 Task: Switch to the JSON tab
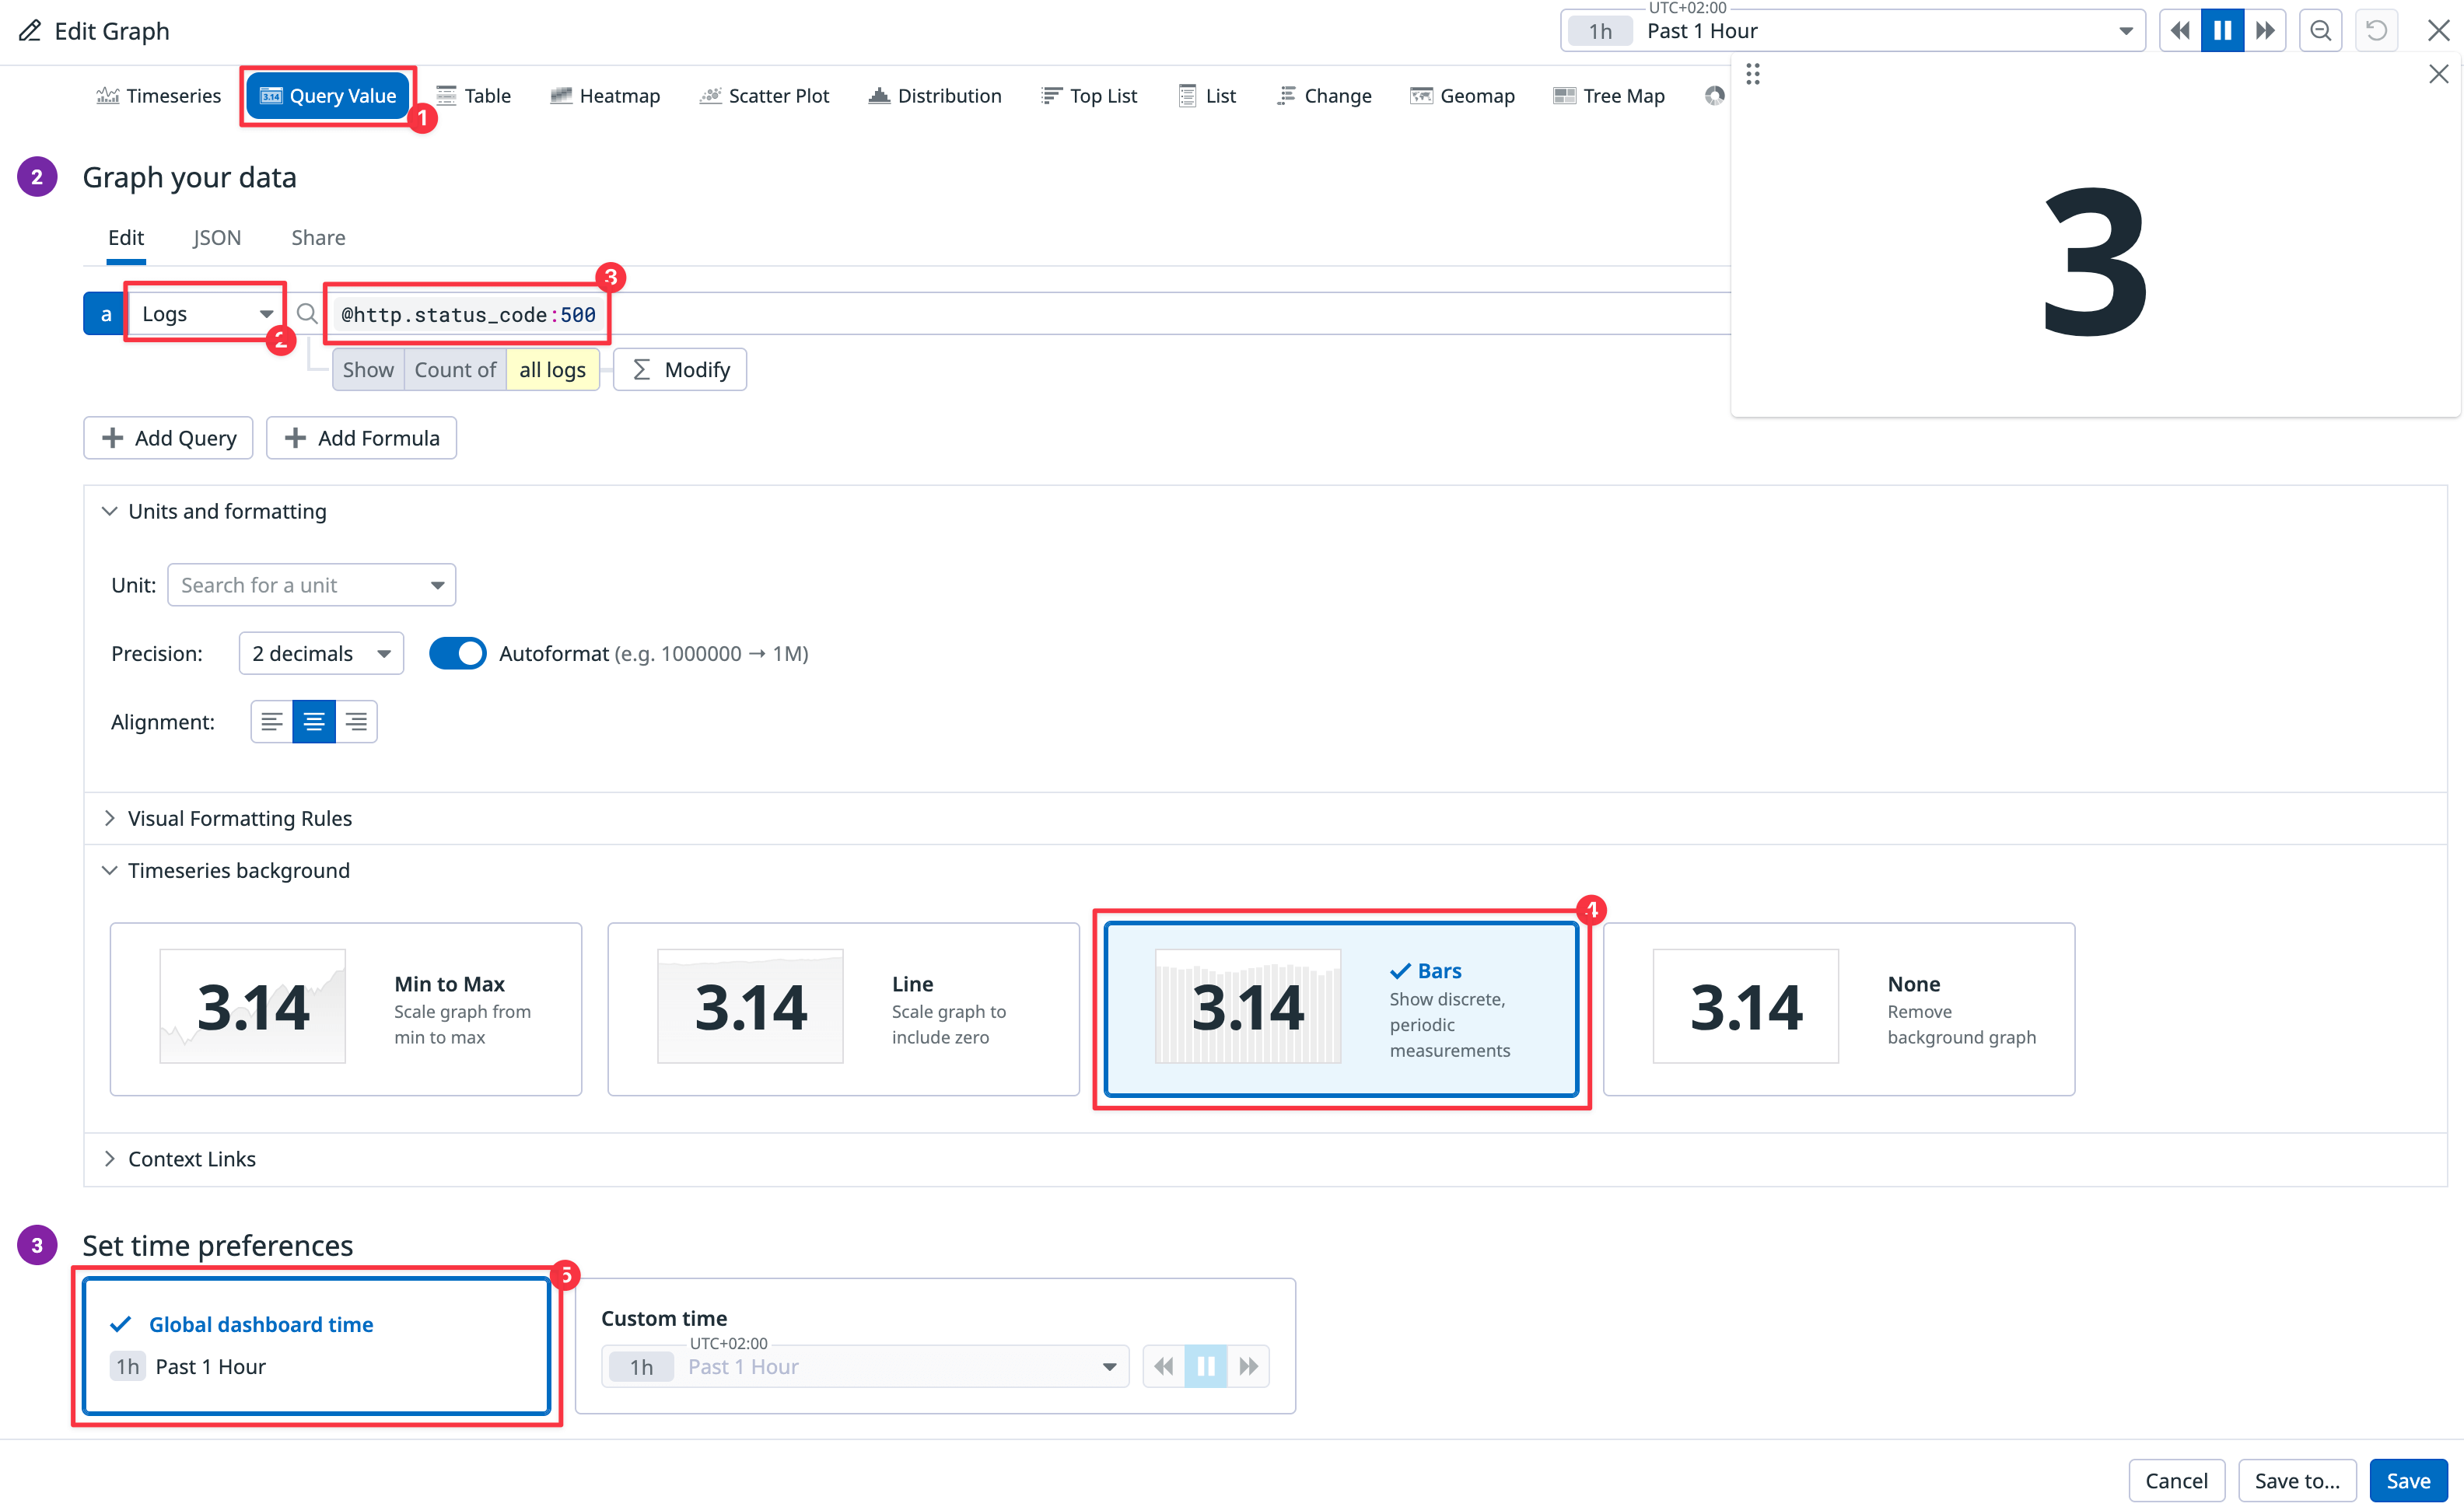216,237
